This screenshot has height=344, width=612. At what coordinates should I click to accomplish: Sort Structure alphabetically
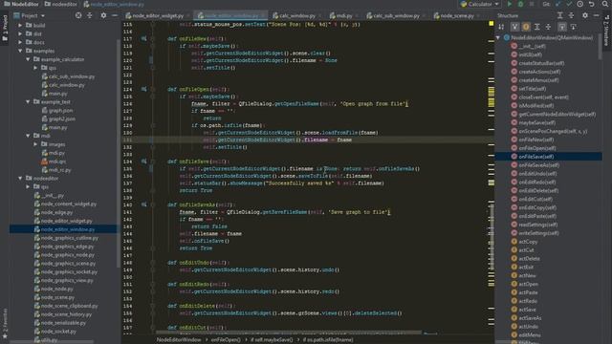501,27
